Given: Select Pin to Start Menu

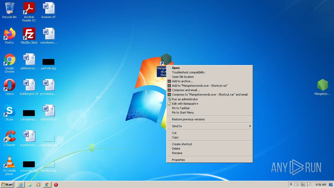Looking at the screenshot, I should click(210, 113).
